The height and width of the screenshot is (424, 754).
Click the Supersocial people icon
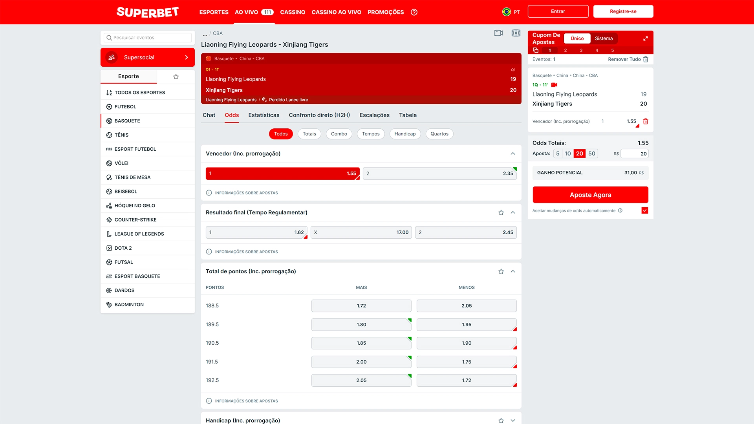[x=112, y=57]
